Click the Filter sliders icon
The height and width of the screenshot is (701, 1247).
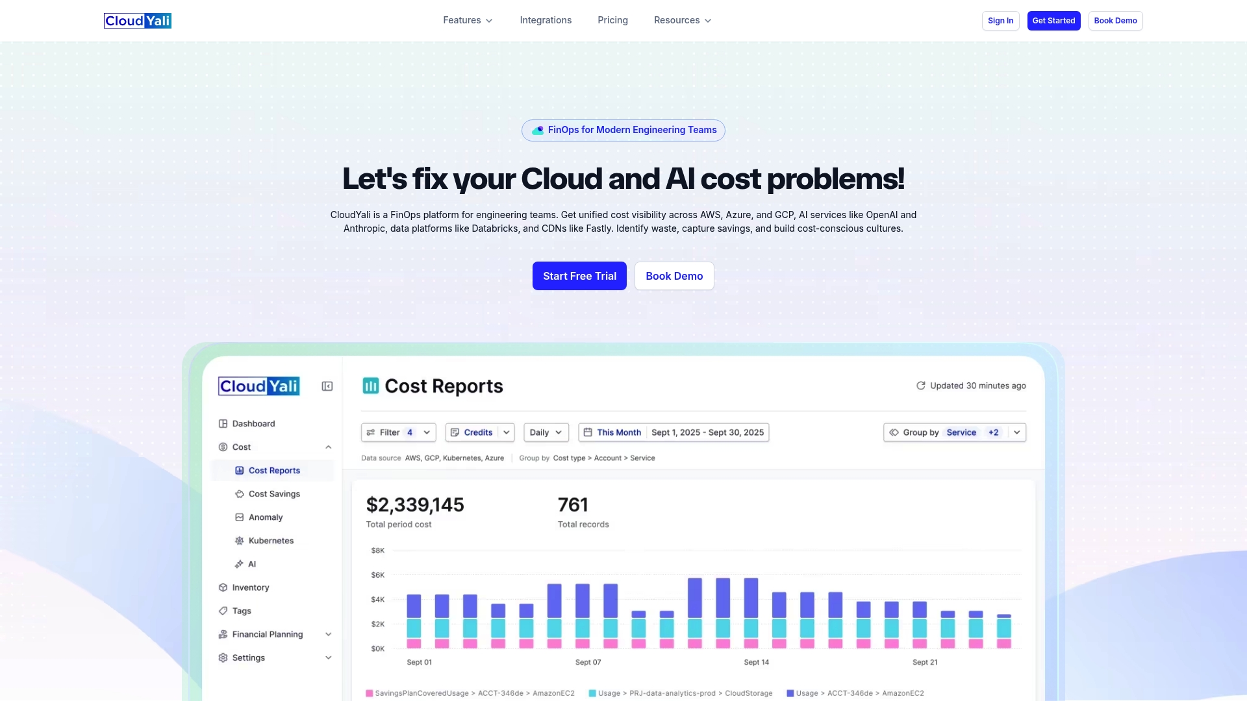point(370,432)
